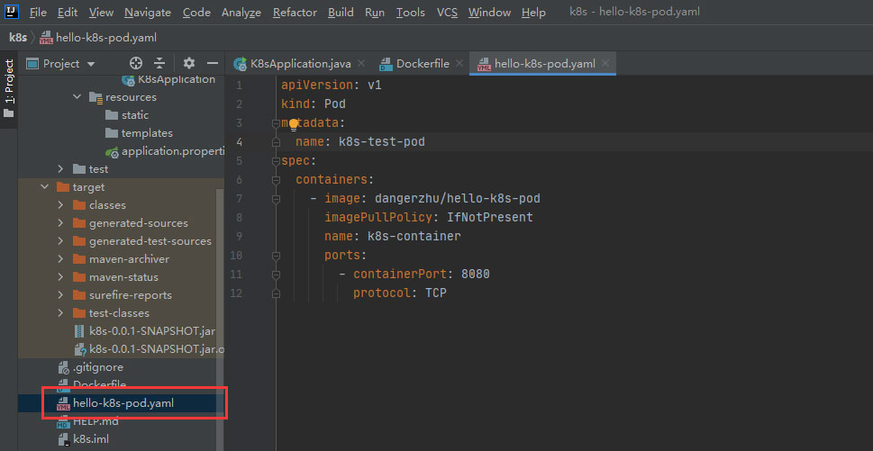
Task: Toggle fold marker beside spec line
Action: click(276, 161)
